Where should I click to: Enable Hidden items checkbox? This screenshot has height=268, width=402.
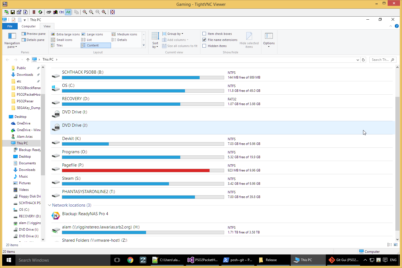point(204,46)
